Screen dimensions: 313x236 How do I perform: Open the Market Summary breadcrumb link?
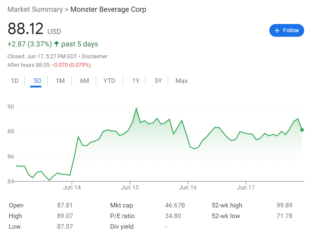click(x=35, y=9)
